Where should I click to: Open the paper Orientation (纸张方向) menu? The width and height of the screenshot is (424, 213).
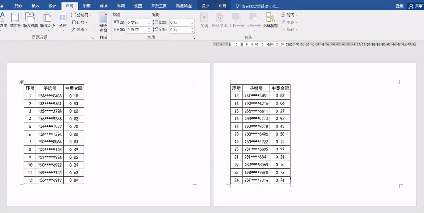(30, 21)
